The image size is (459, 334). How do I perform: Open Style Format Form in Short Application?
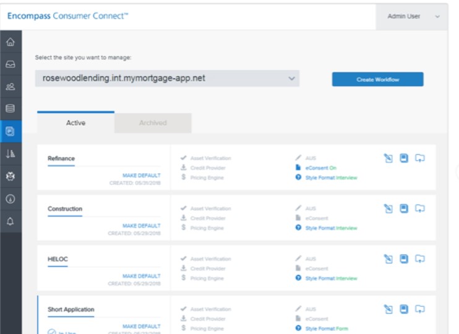point(327,328)
